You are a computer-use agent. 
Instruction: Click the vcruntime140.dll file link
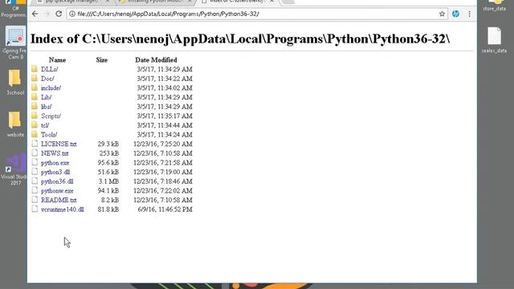pyautogui.click(x=63, y=210)
